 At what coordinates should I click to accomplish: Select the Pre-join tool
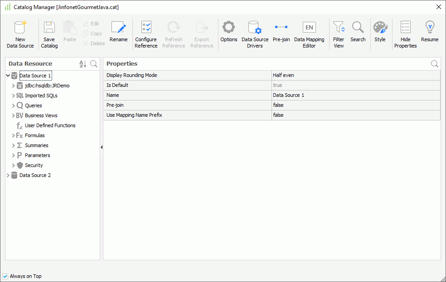[281, 32]
